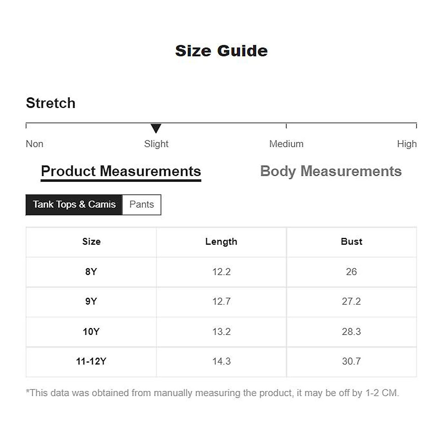
Task: Select the Product Measurements tab
Action: (121, 171)
